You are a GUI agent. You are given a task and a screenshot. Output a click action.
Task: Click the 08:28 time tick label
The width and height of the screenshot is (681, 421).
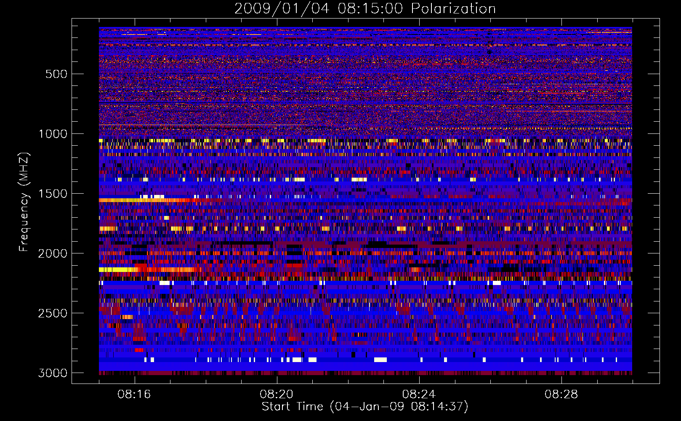click(x=561, y=394)
